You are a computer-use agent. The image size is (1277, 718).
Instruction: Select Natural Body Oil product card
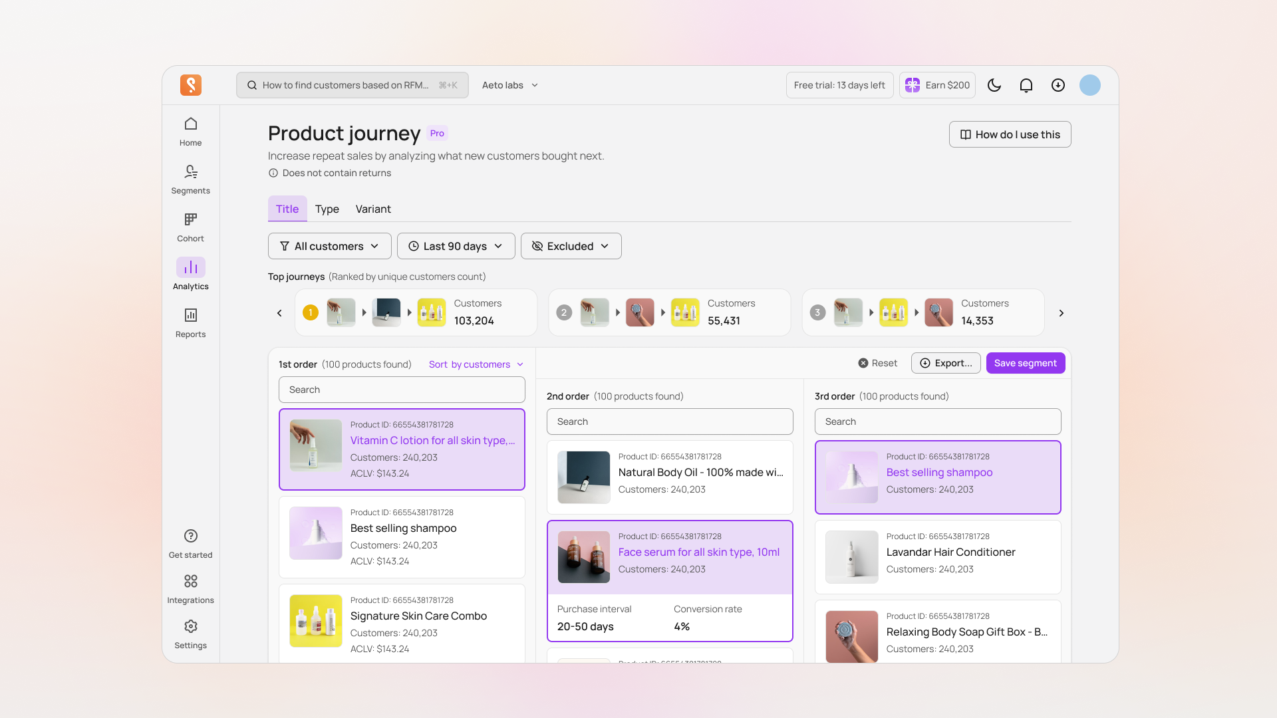pyautogui.click(x=670, y=477)
